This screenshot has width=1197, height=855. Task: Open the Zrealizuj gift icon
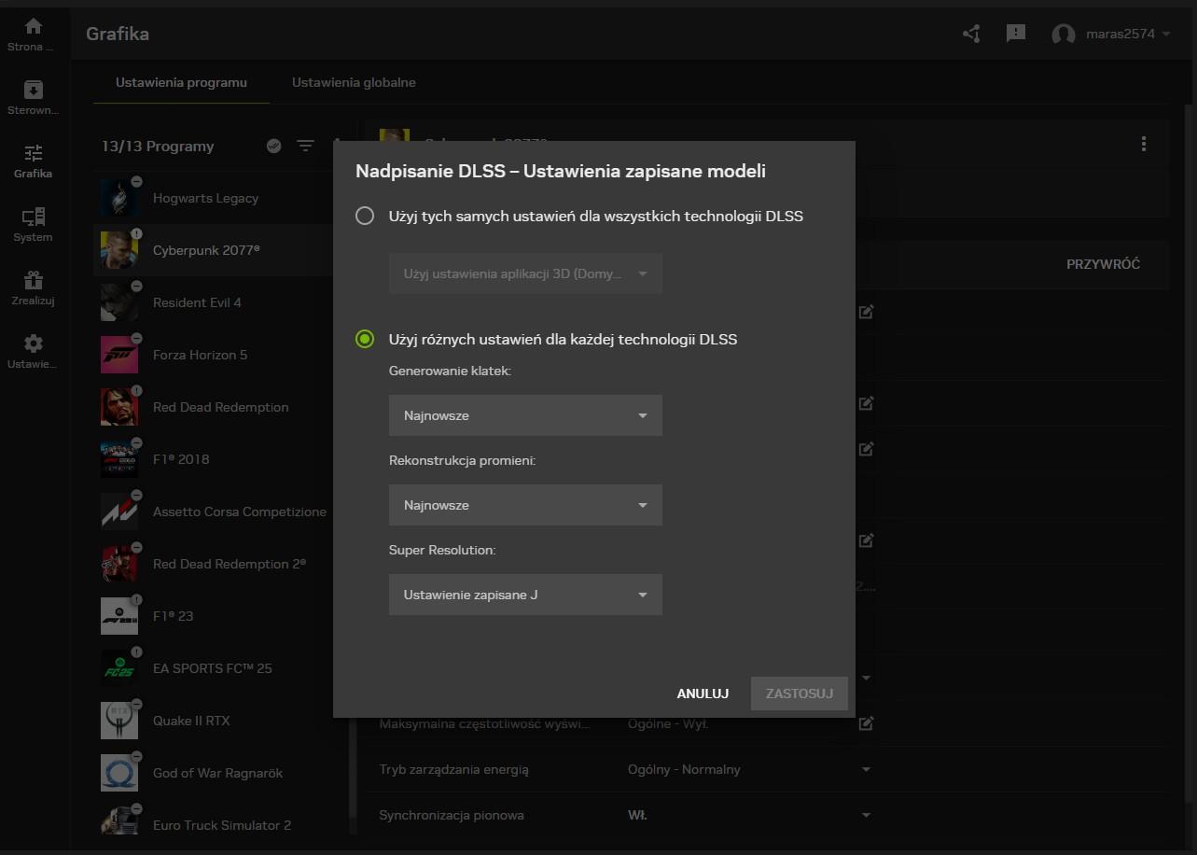click(x=34, y=281)
